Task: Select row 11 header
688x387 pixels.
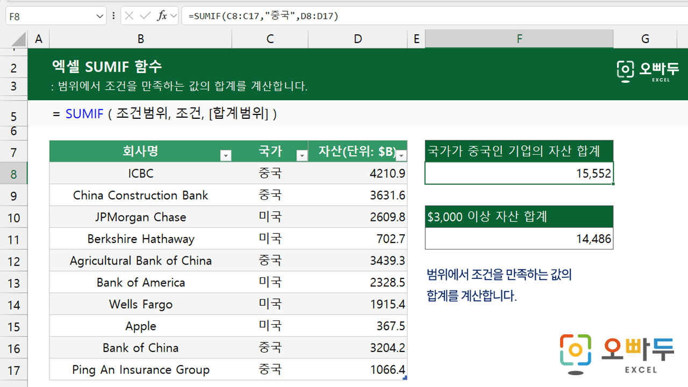Action: 13,239
